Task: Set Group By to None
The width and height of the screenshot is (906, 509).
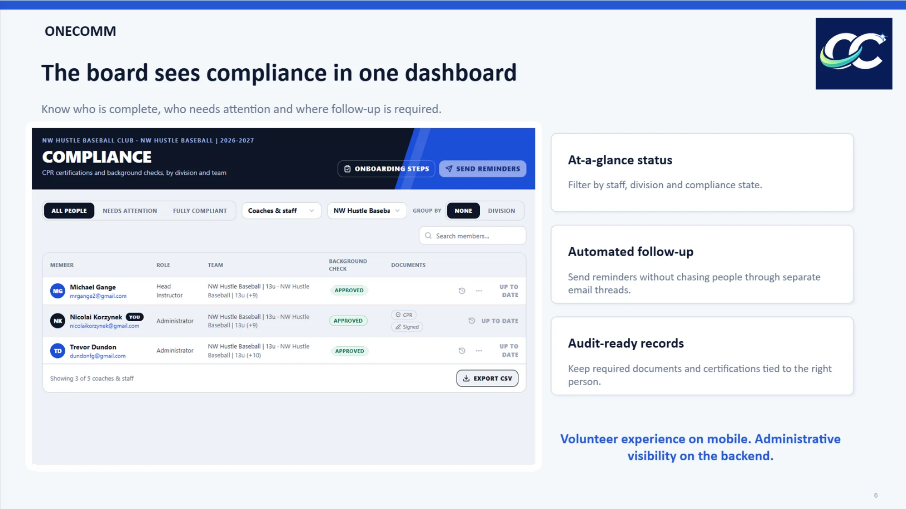Action: [463, 211]
